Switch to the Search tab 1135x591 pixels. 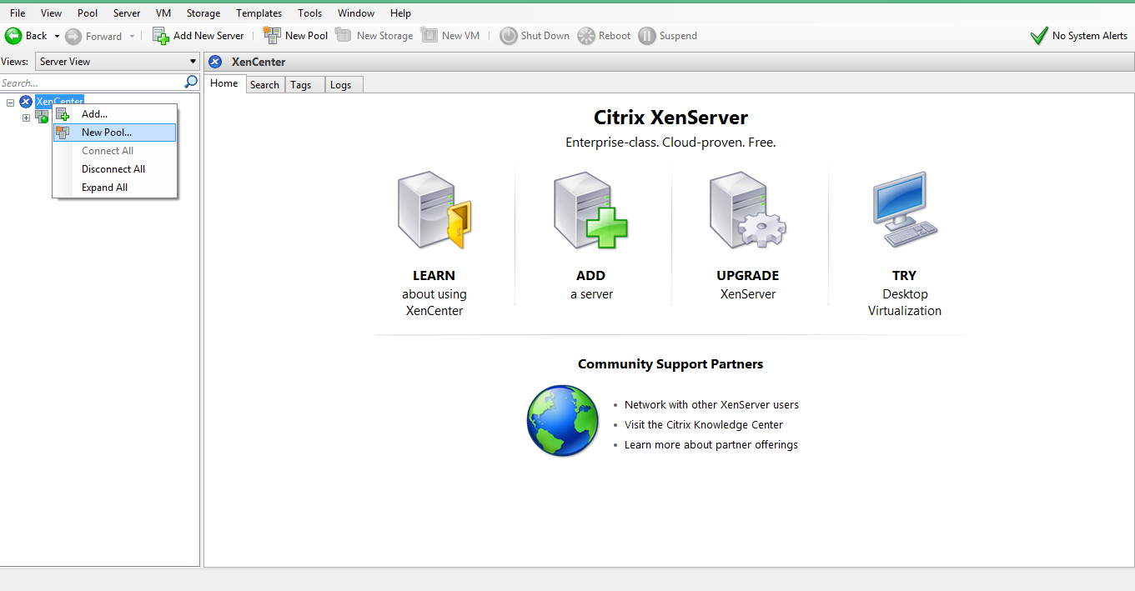[x=264, y=85]
